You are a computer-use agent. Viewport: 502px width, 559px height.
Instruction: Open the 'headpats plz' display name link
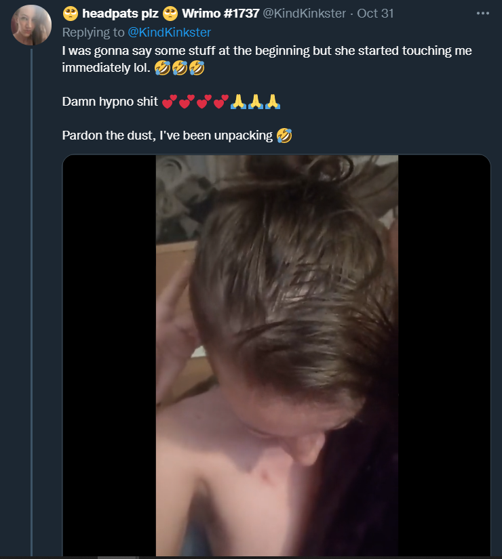coord(120,14)
